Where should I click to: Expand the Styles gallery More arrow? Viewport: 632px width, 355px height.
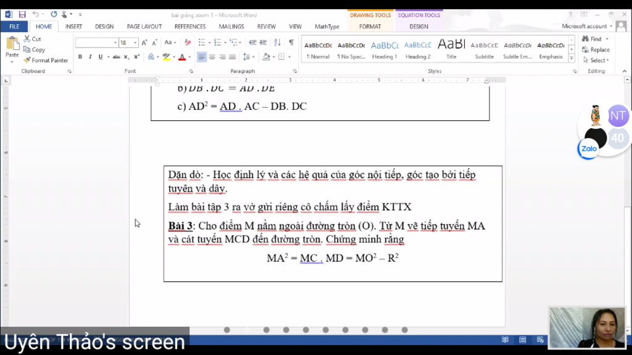[572, 59]
